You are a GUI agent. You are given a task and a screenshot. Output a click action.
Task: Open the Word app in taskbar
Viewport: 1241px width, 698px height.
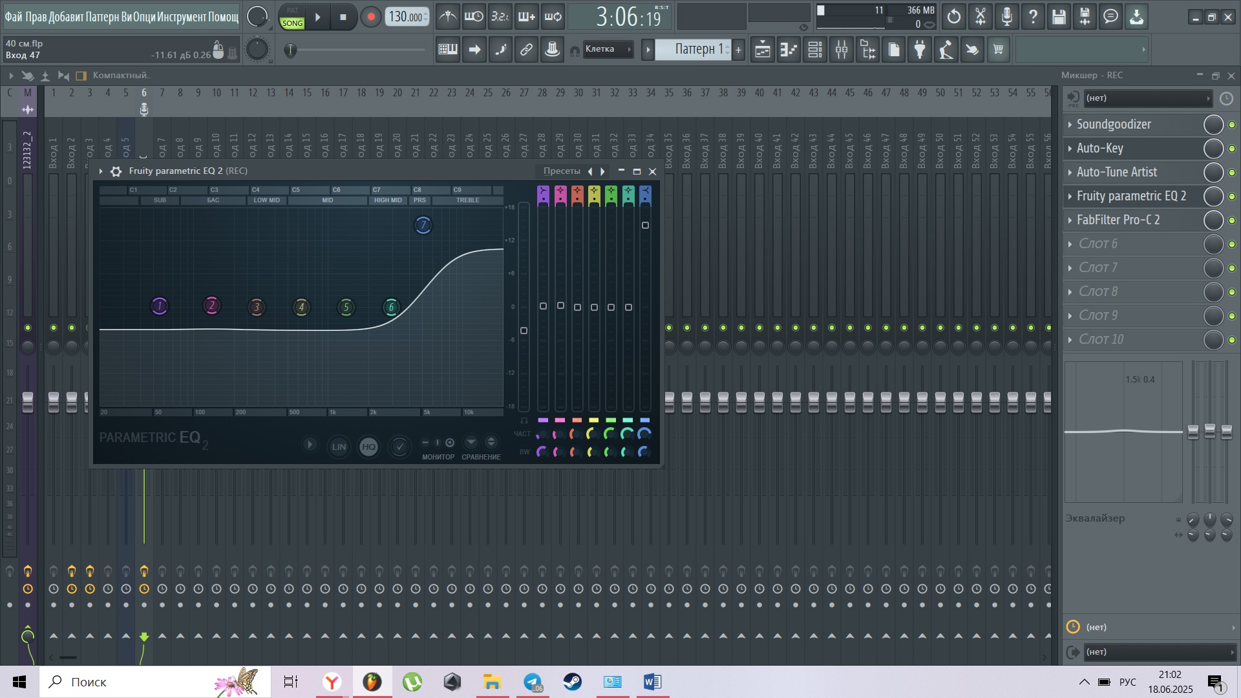(652, 682)
